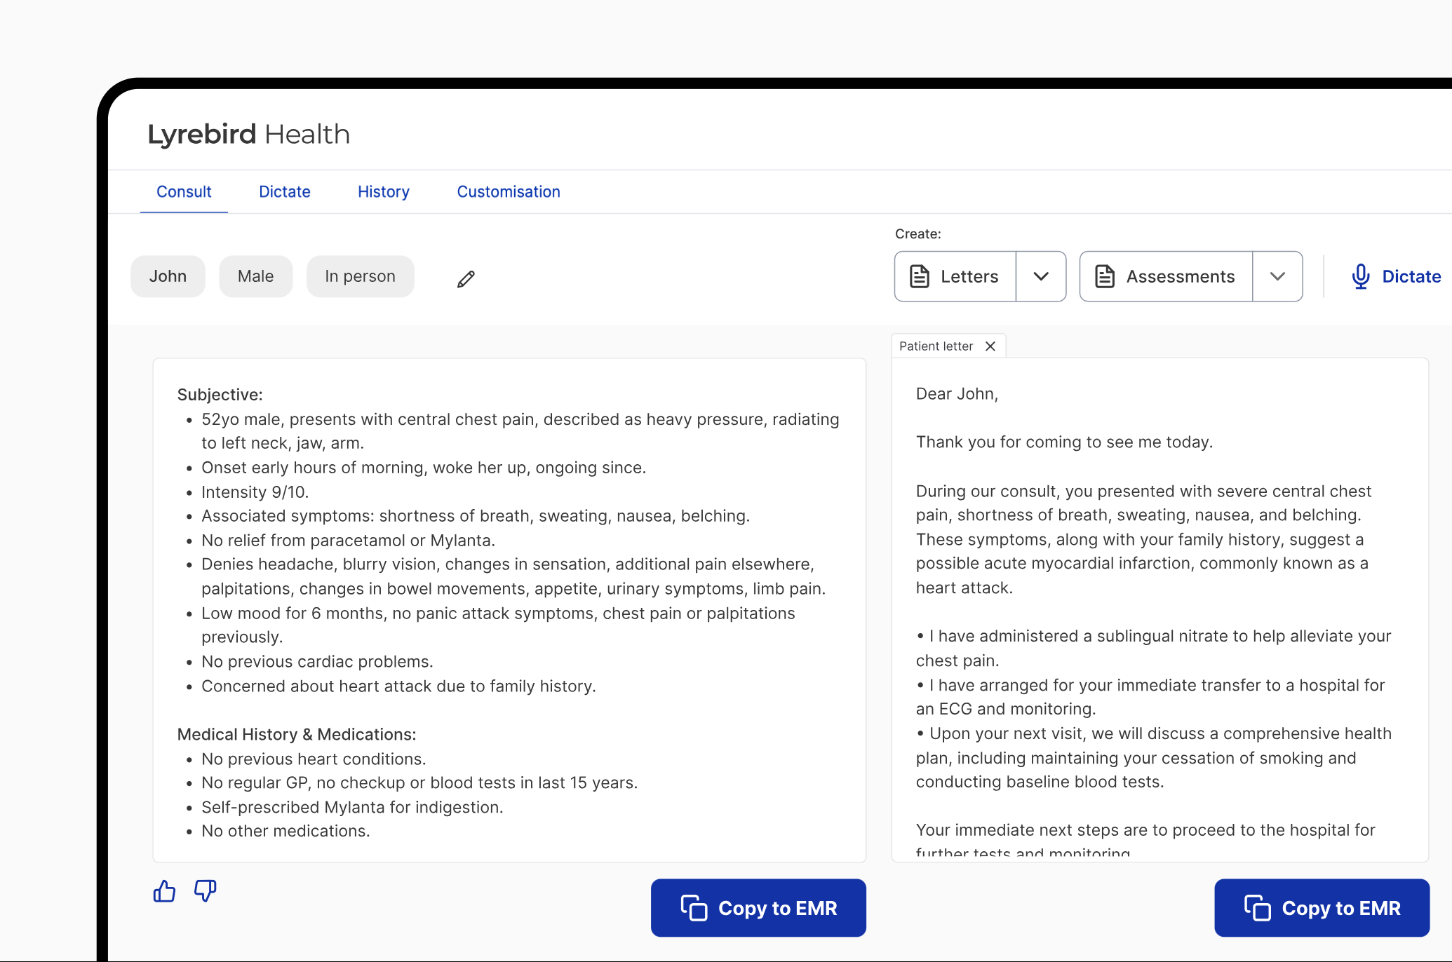The width and height of the screenshot is (1452, 962).
Task: Click the Medical History & Medications: heading
Action: (x=297, y=734)
